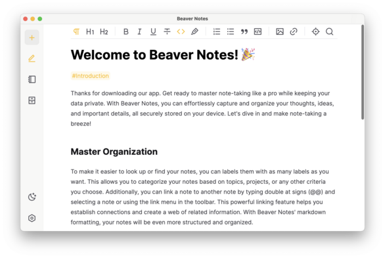Viewport: 385px width, 258px height.
Task: Click the #Introduction label tag
Action: pos(90,75)
